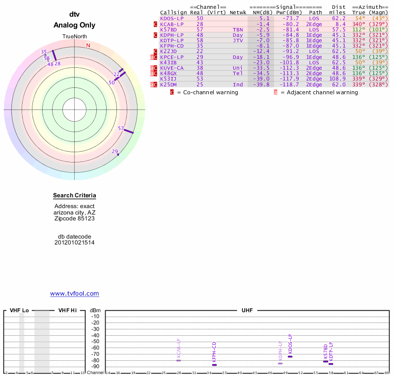Click the K43IB callsign entry
393x377 pixels.
(170, 62)
